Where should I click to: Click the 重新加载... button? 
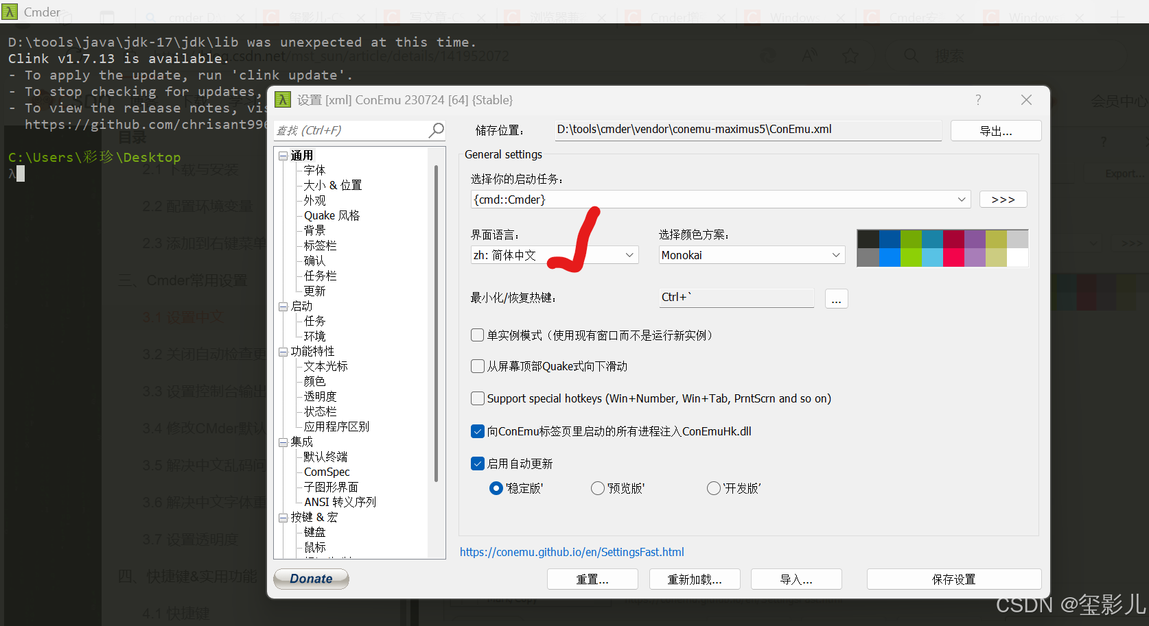pos(695,579)
